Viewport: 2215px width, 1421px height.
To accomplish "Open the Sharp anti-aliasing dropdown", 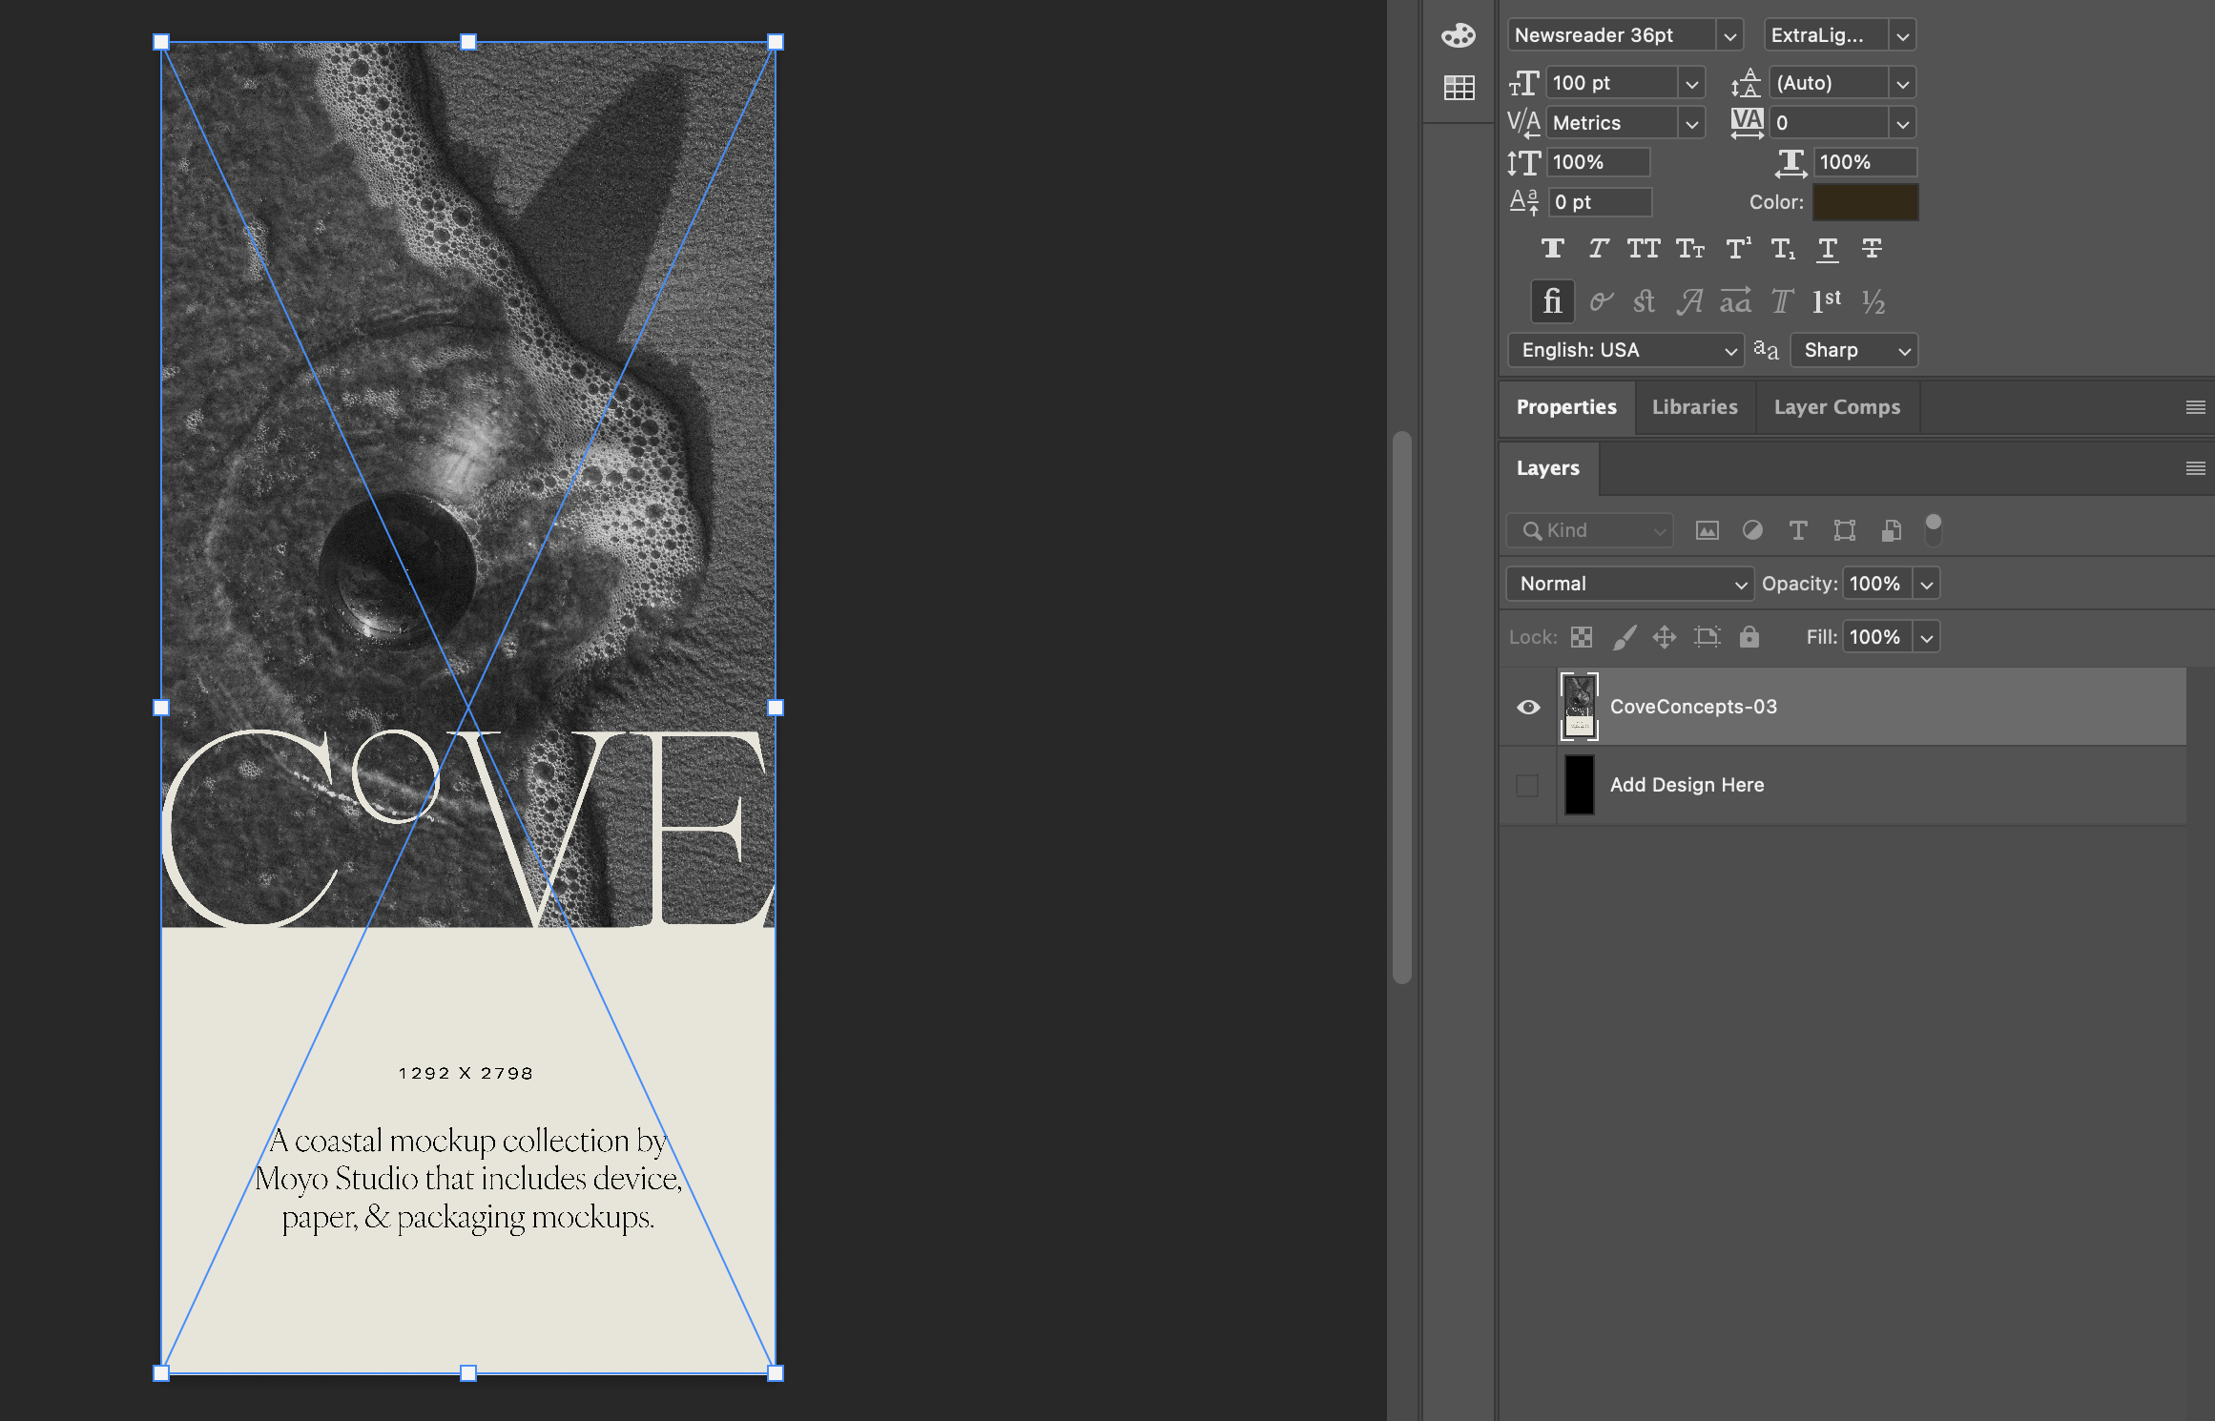I will (1853, 350).
